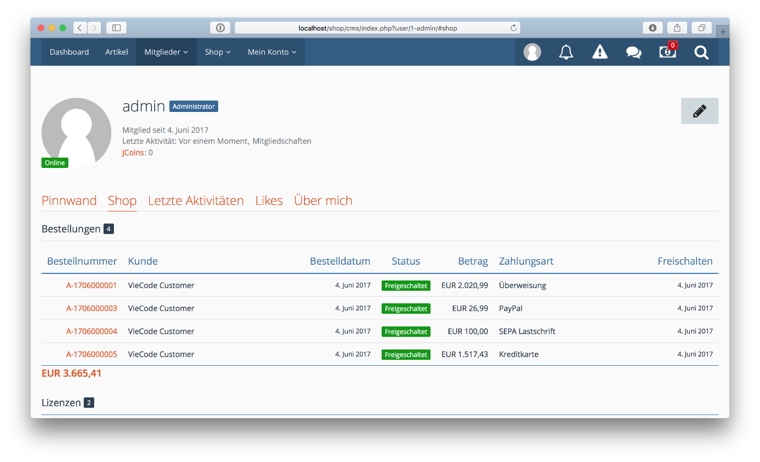Click the pencil edit profile button
The width and height of the screenshot is (760, 462).
700,111
